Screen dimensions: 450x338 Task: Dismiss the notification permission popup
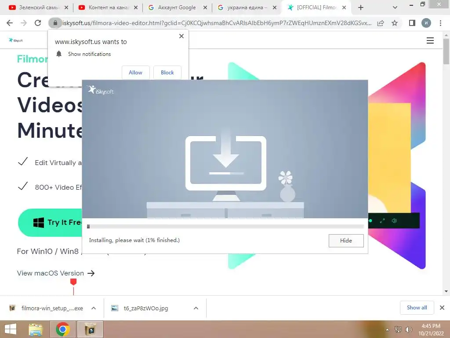click(x=181, y=36)
